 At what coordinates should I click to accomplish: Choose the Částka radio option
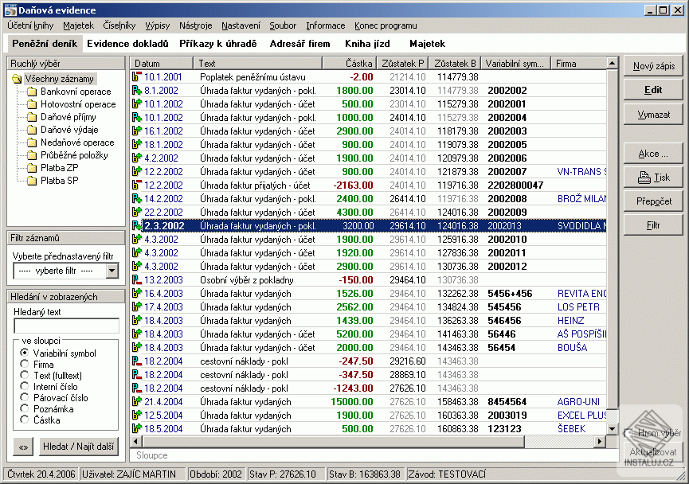coord(25,420)
